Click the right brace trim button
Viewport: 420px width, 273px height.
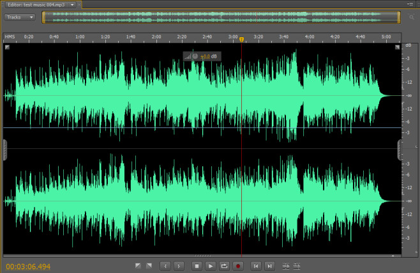(179, 266)
